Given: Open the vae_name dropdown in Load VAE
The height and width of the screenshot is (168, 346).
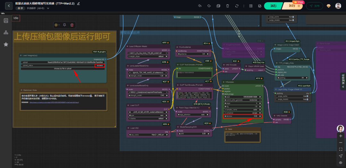Looking at the screenshot, I should [x=148, y=134].
